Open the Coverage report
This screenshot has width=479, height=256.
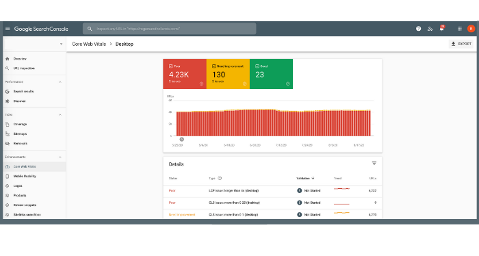point(20,125)
